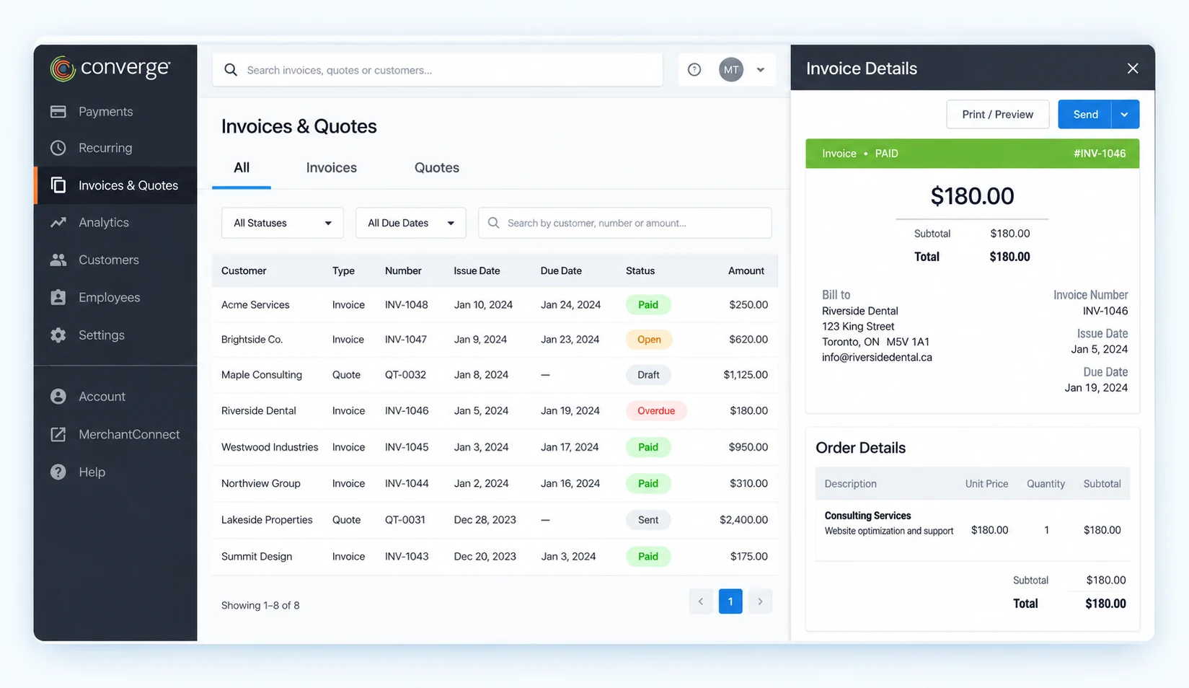Viewport: 1189px width, 688px height.
Task: Click quote number QT-0031
Action: point(405,520)
